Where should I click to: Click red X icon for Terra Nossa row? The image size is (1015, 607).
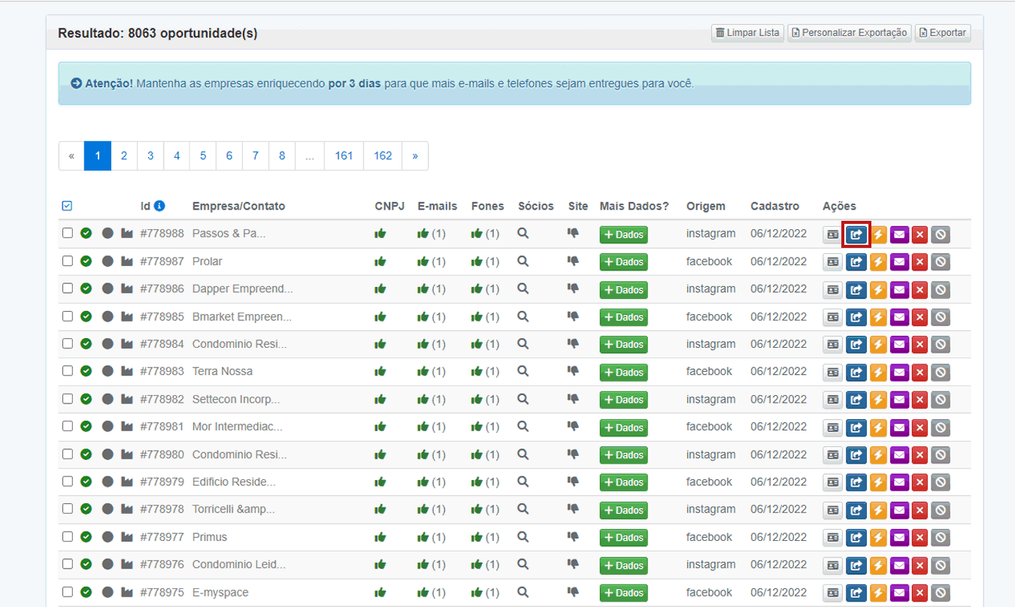click(920, 373)
